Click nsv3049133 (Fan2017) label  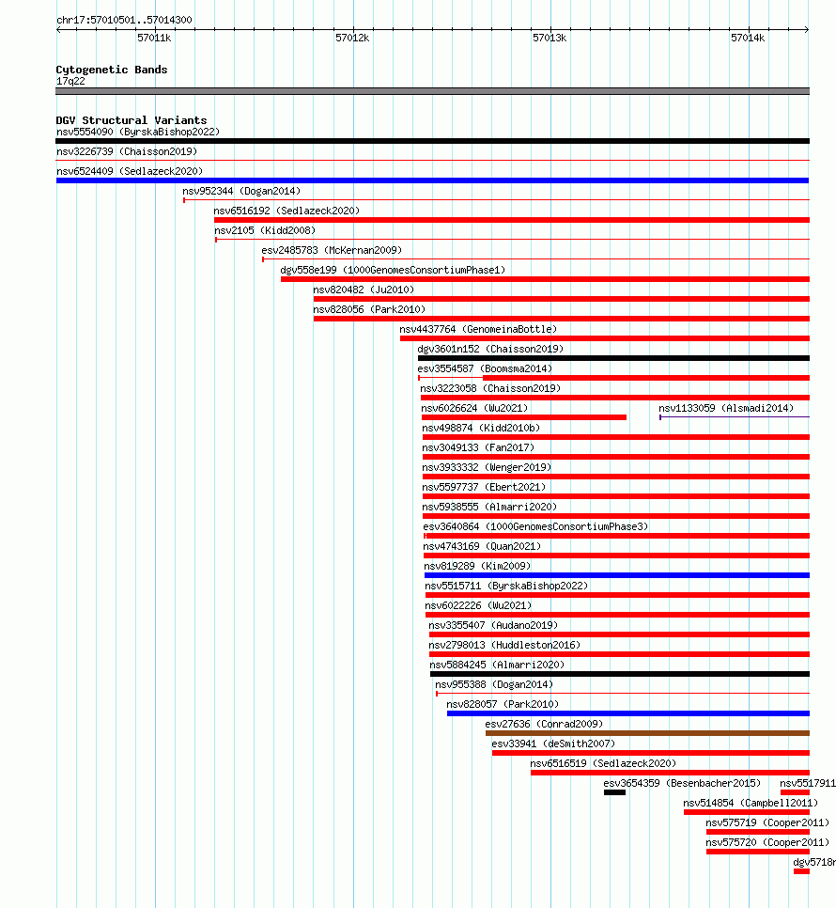tap(478, 447)
